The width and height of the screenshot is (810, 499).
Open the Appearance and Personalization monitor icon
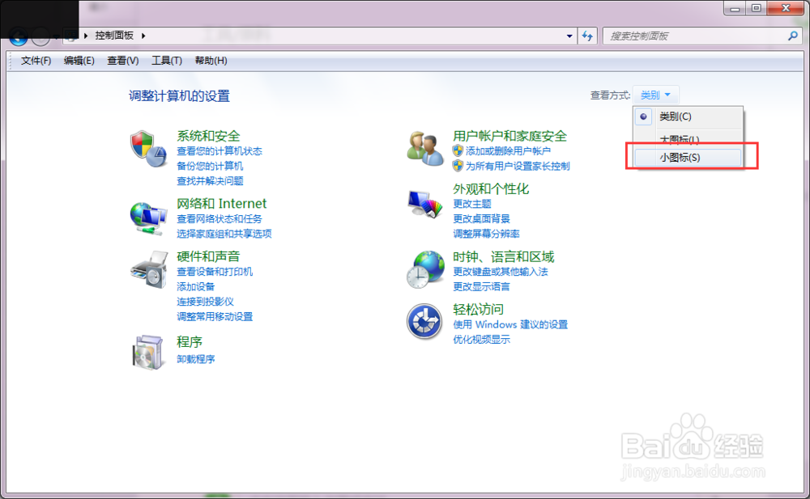[425, 204]
